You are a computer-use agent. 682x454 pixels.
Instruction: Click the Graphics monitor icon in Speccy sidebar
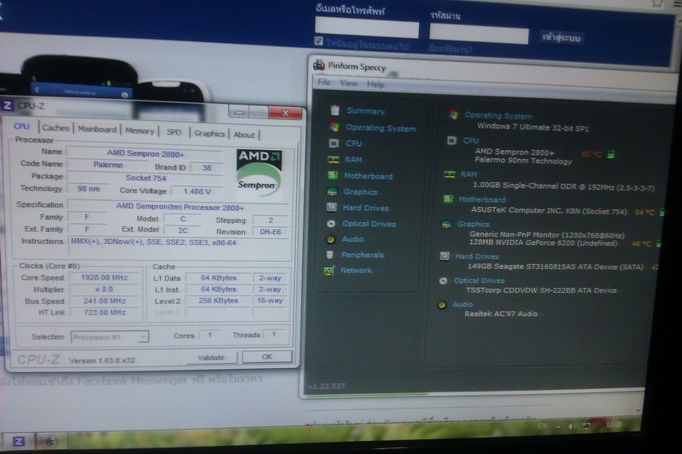coord(332,191)
